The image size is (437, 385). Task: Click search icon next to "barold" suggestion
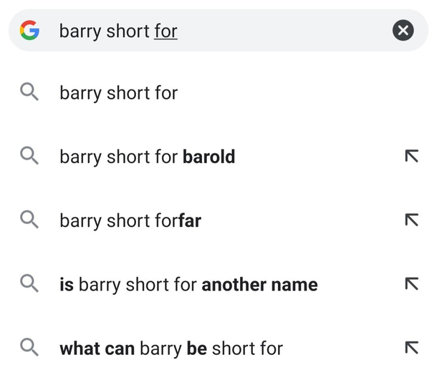29,157
